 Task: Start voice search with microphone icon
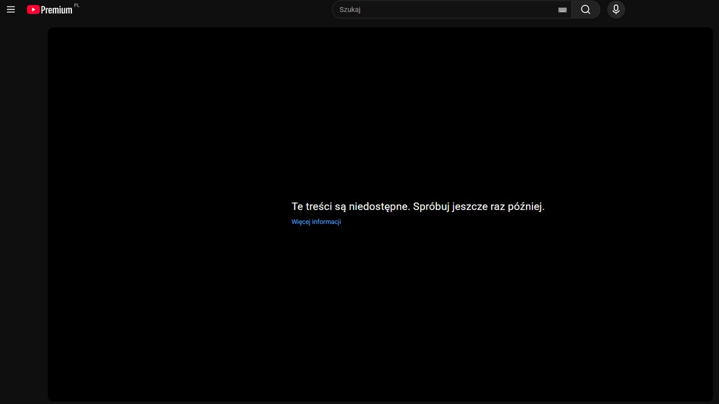[x=616, y=10]
